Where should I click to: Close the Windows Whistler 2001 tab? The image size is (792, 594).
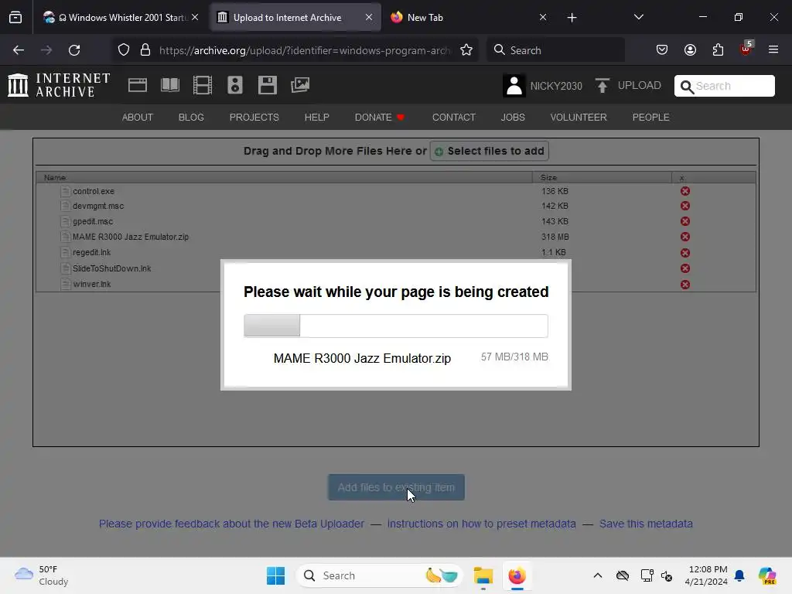tap(195, 17)
